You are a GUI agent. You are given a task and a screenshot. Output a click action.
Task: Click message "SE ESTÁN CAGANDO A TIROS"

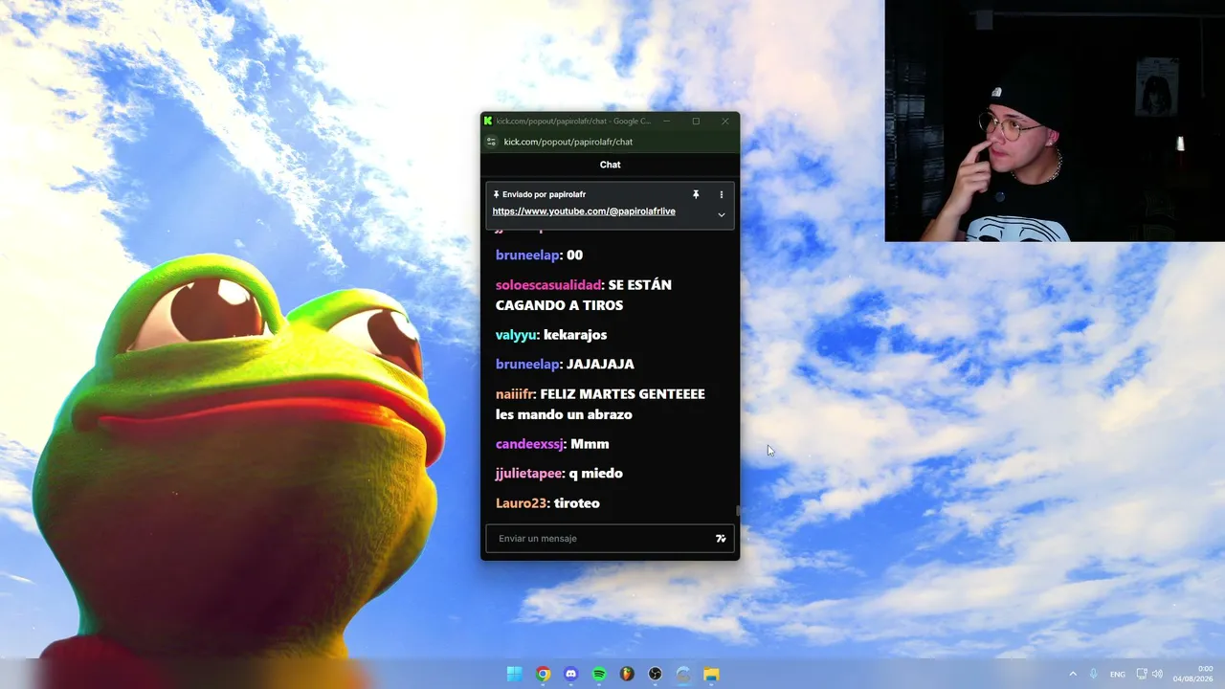(x=584, y=296)
